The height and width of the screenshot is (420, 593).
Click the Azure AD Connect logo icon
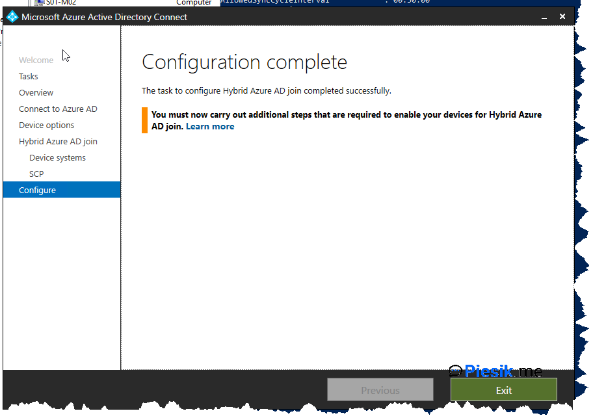(x=12, y=17)
